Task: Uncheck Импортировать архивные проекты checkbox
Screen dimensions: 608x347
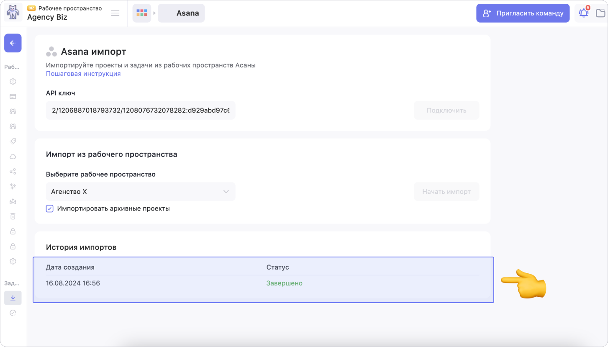Action: (50, 208)
